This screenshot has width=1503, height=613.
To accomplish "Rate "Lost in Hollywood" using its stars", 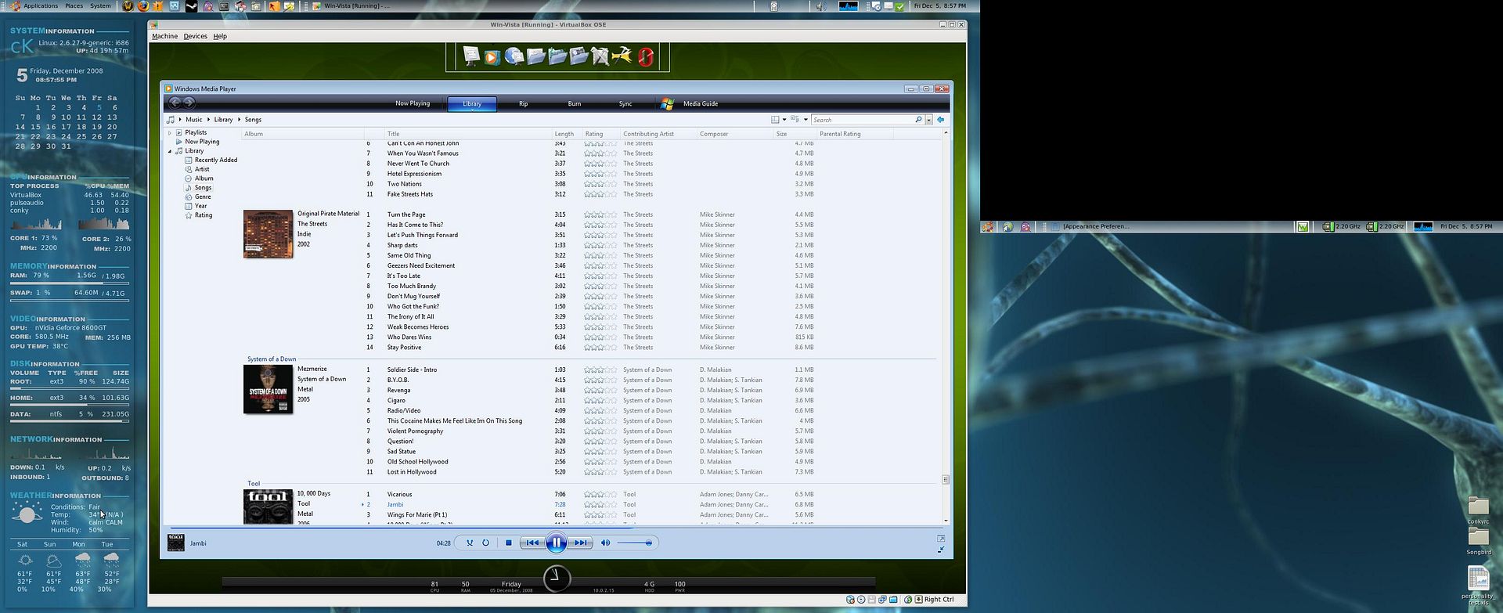I will tap(600, 472).
